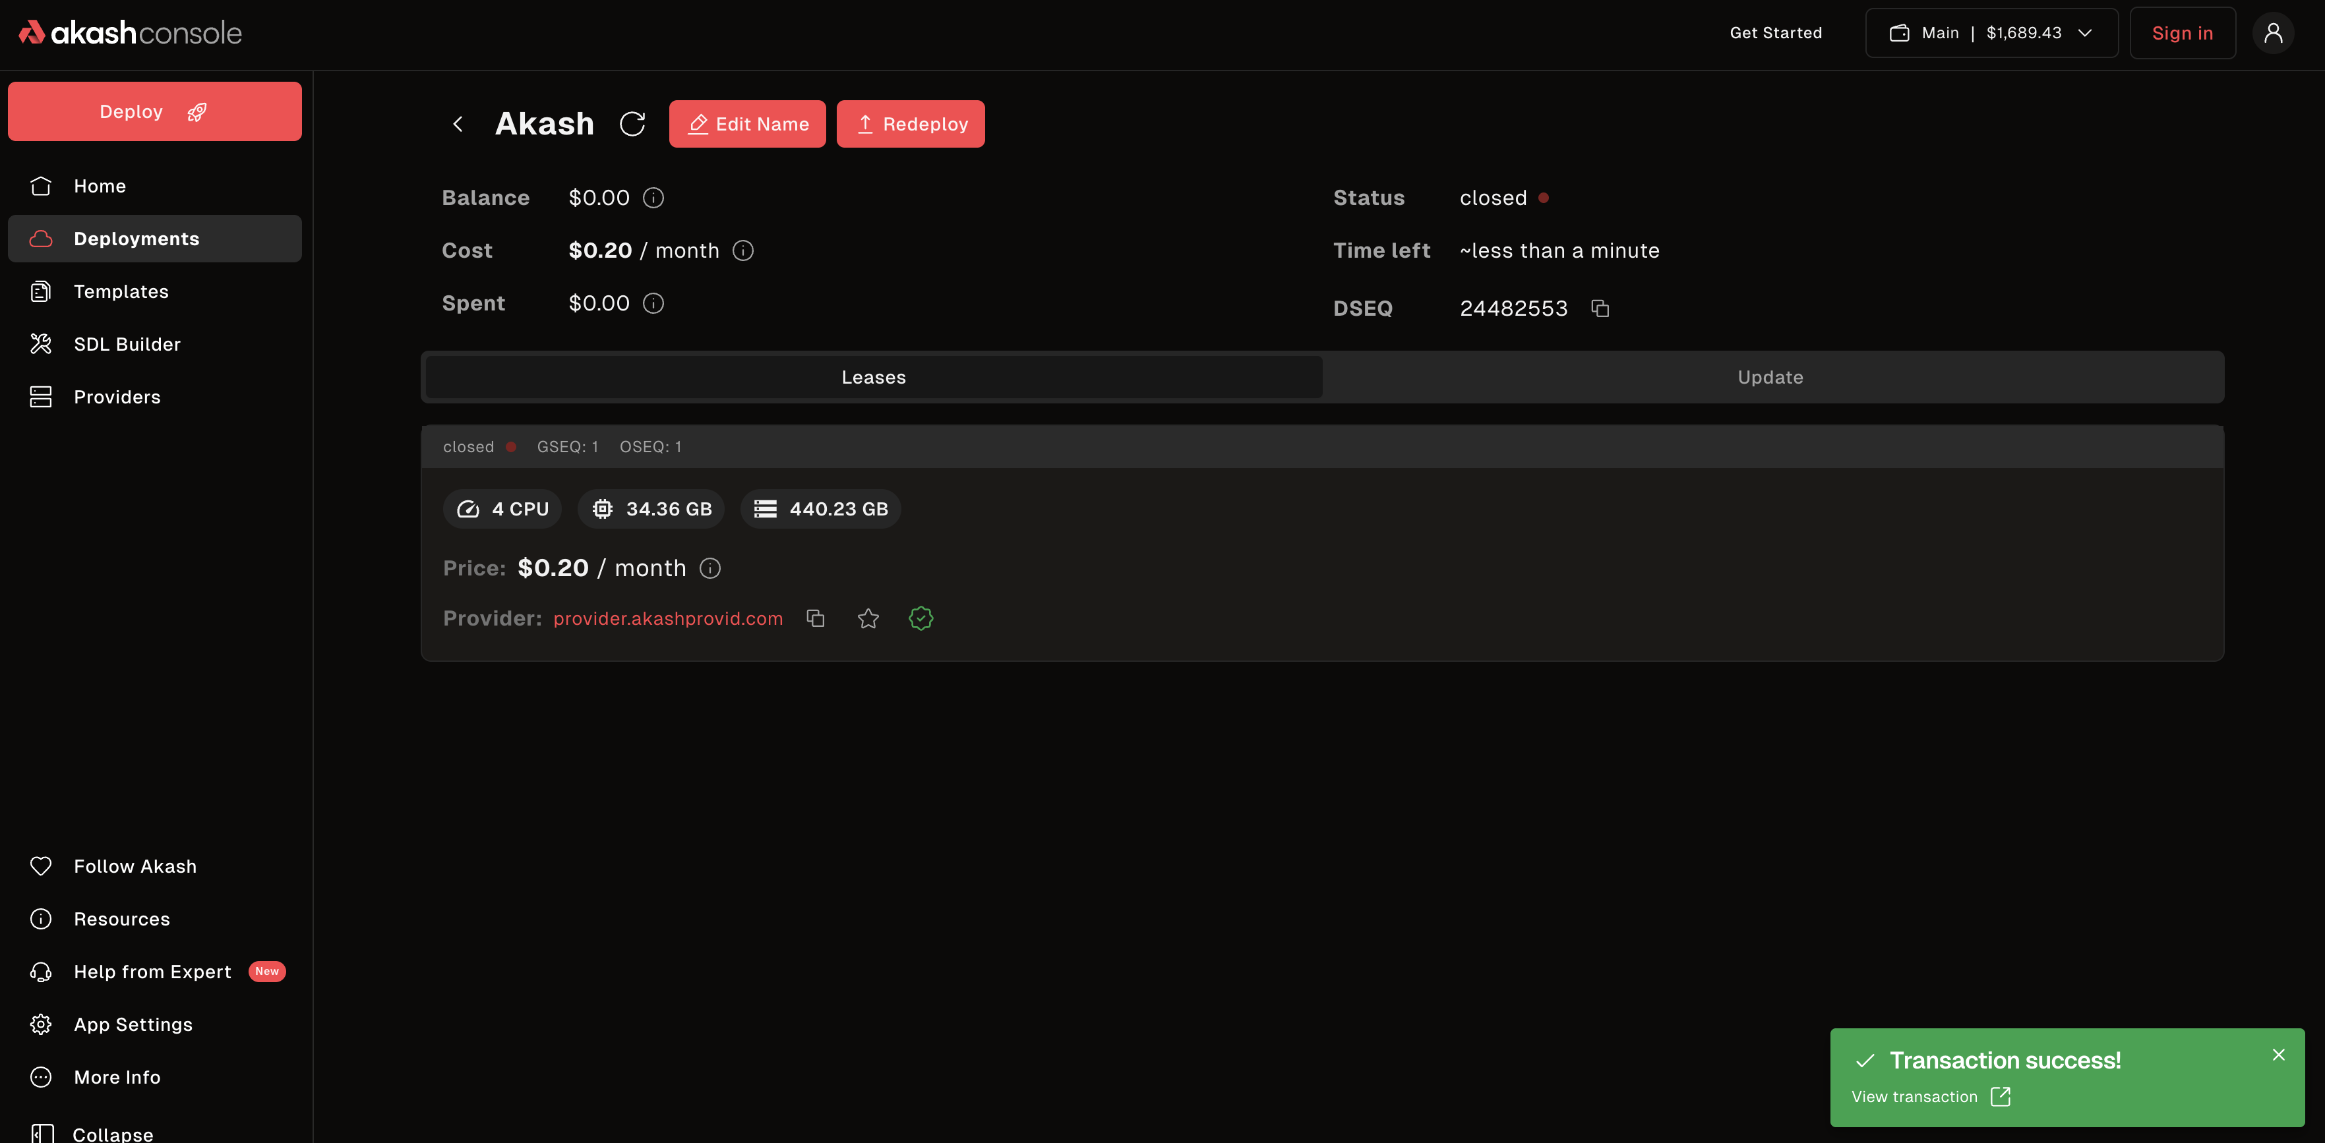Switch to the Update tab
The image size is (2325, 1143).
[1770, 377]
